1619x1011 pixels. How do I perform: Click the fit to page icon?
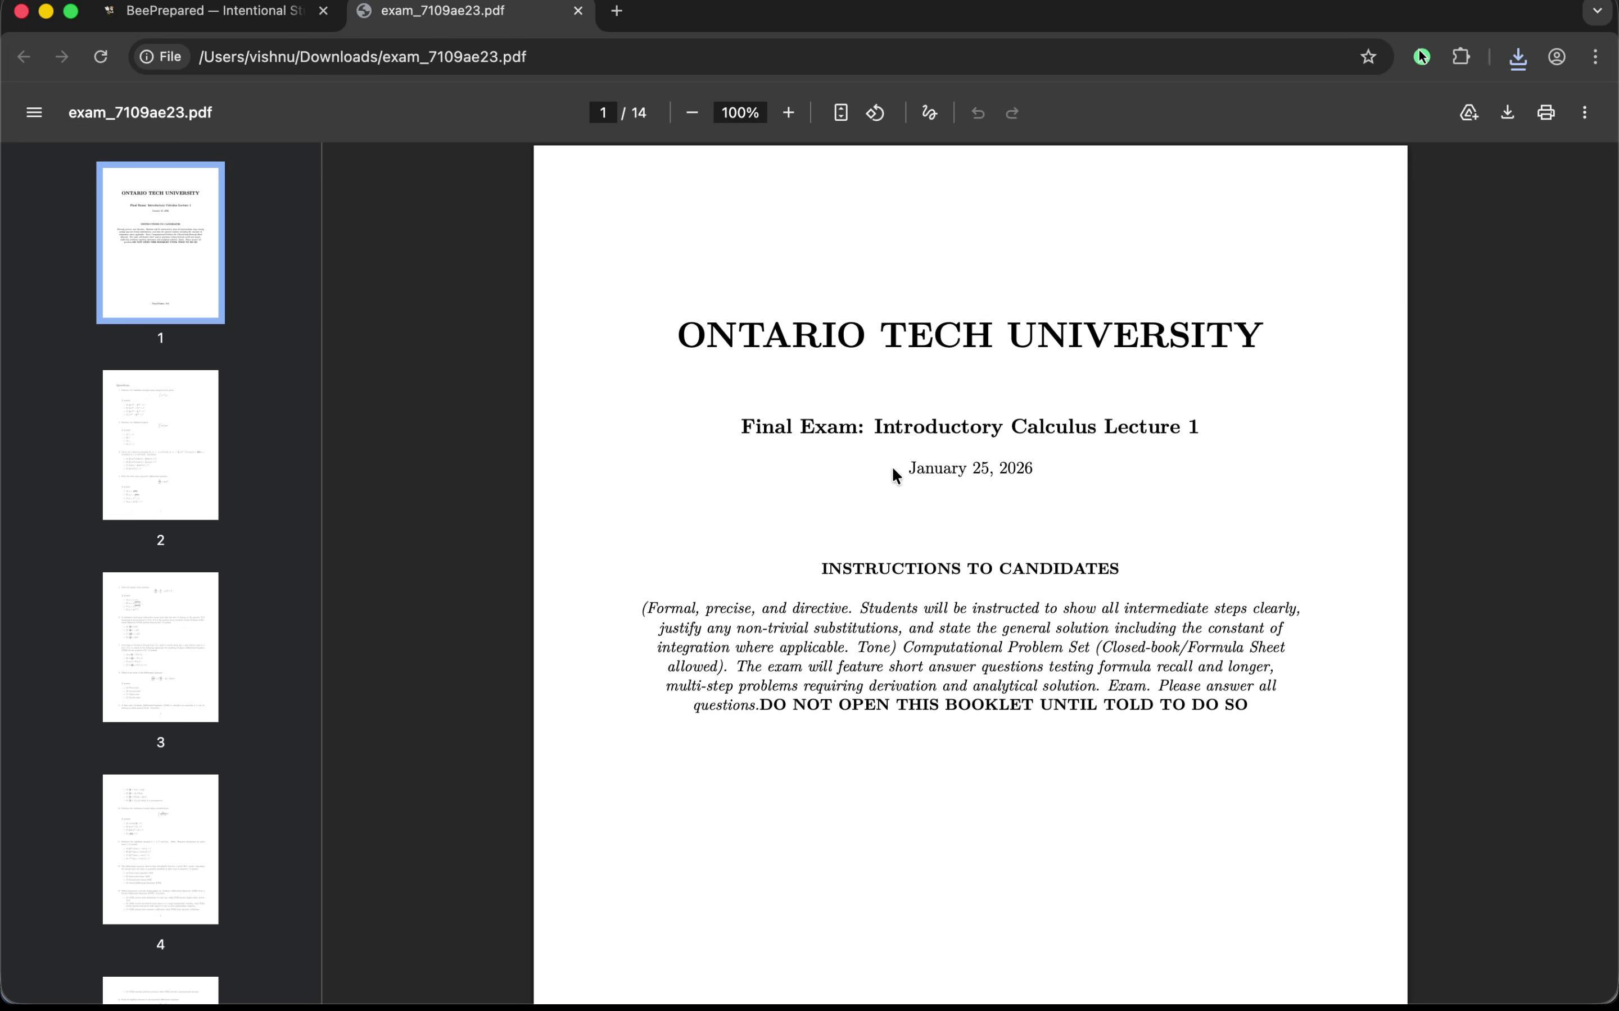840,112
